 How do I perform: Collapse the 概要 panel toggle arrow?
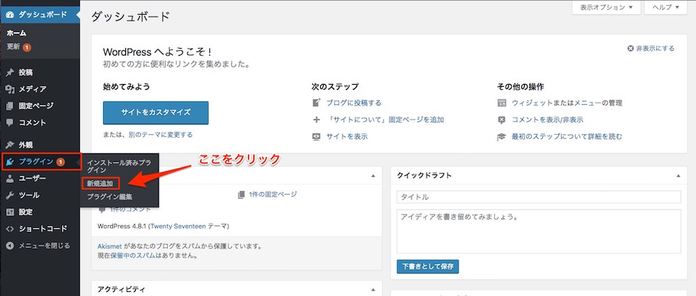373,176
